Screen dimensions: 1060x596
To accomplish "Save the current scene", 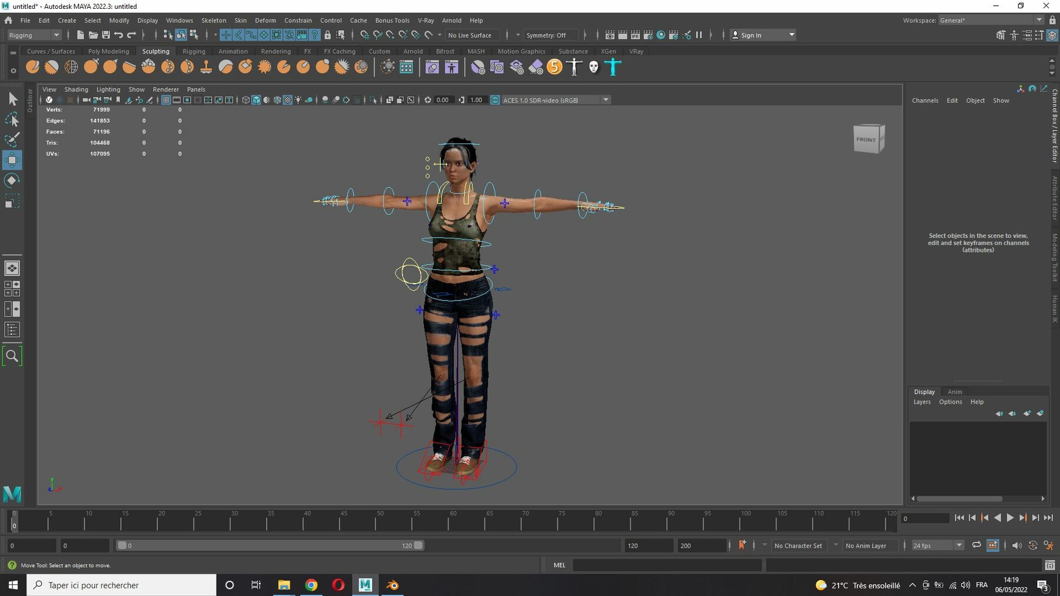I will [106, 35].
